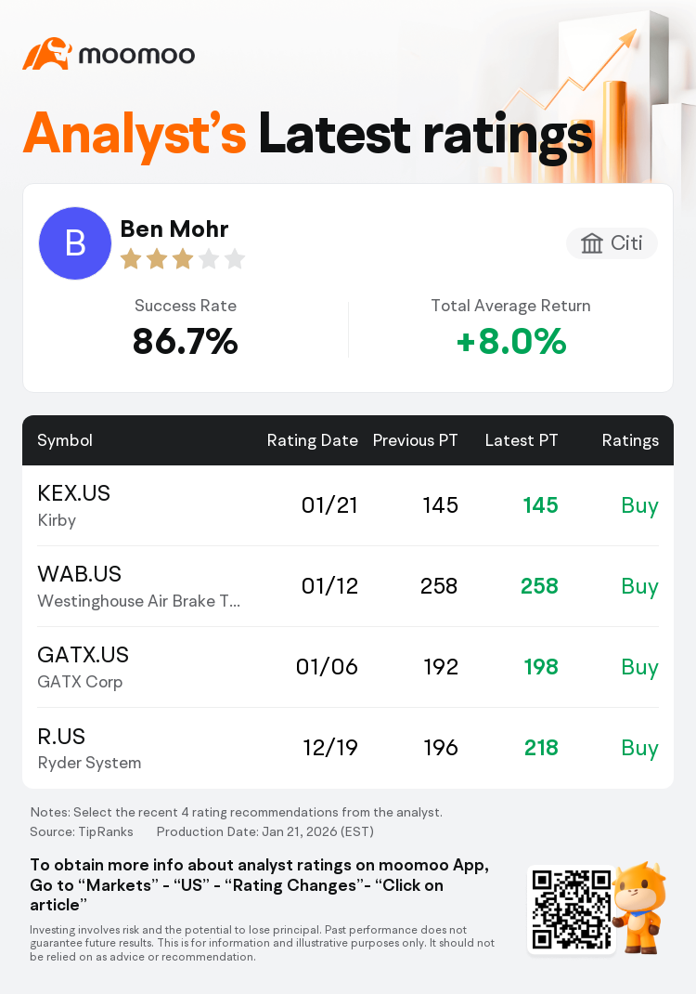Click the Latest PT column header
This screenshot has height=994, width=696.
(522, 440)
